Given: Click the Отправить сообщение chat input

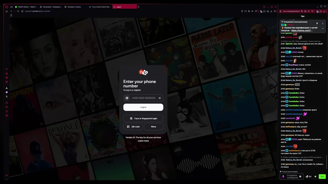Looking at the screenshot, I should coord(292,176).
